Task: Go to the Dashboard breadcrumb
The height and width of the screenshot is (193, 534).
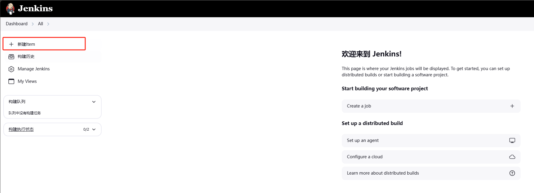Action: 17,24
